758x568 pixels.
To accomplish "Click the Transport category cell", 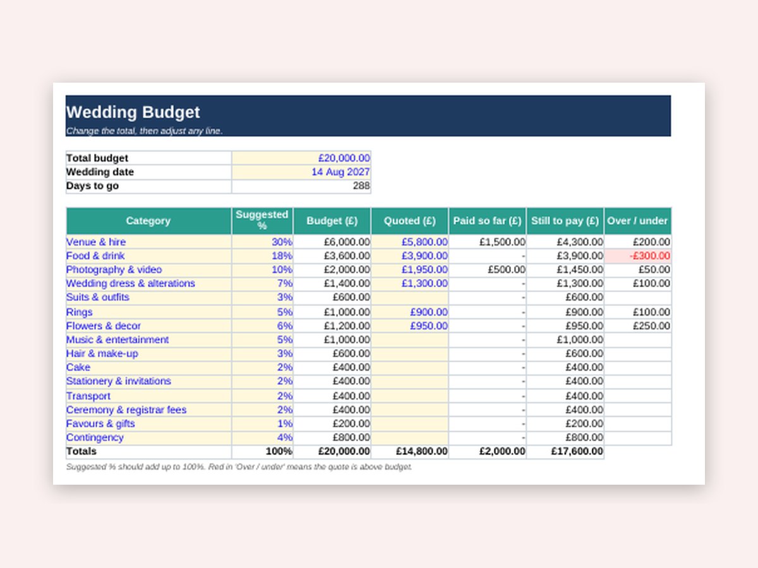I will (x=148, y=396).
